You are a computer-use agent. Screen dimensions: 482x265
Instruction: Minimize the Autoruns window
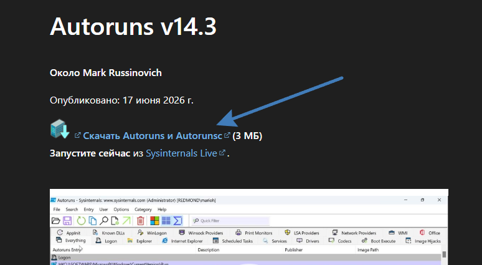[405, 200]
